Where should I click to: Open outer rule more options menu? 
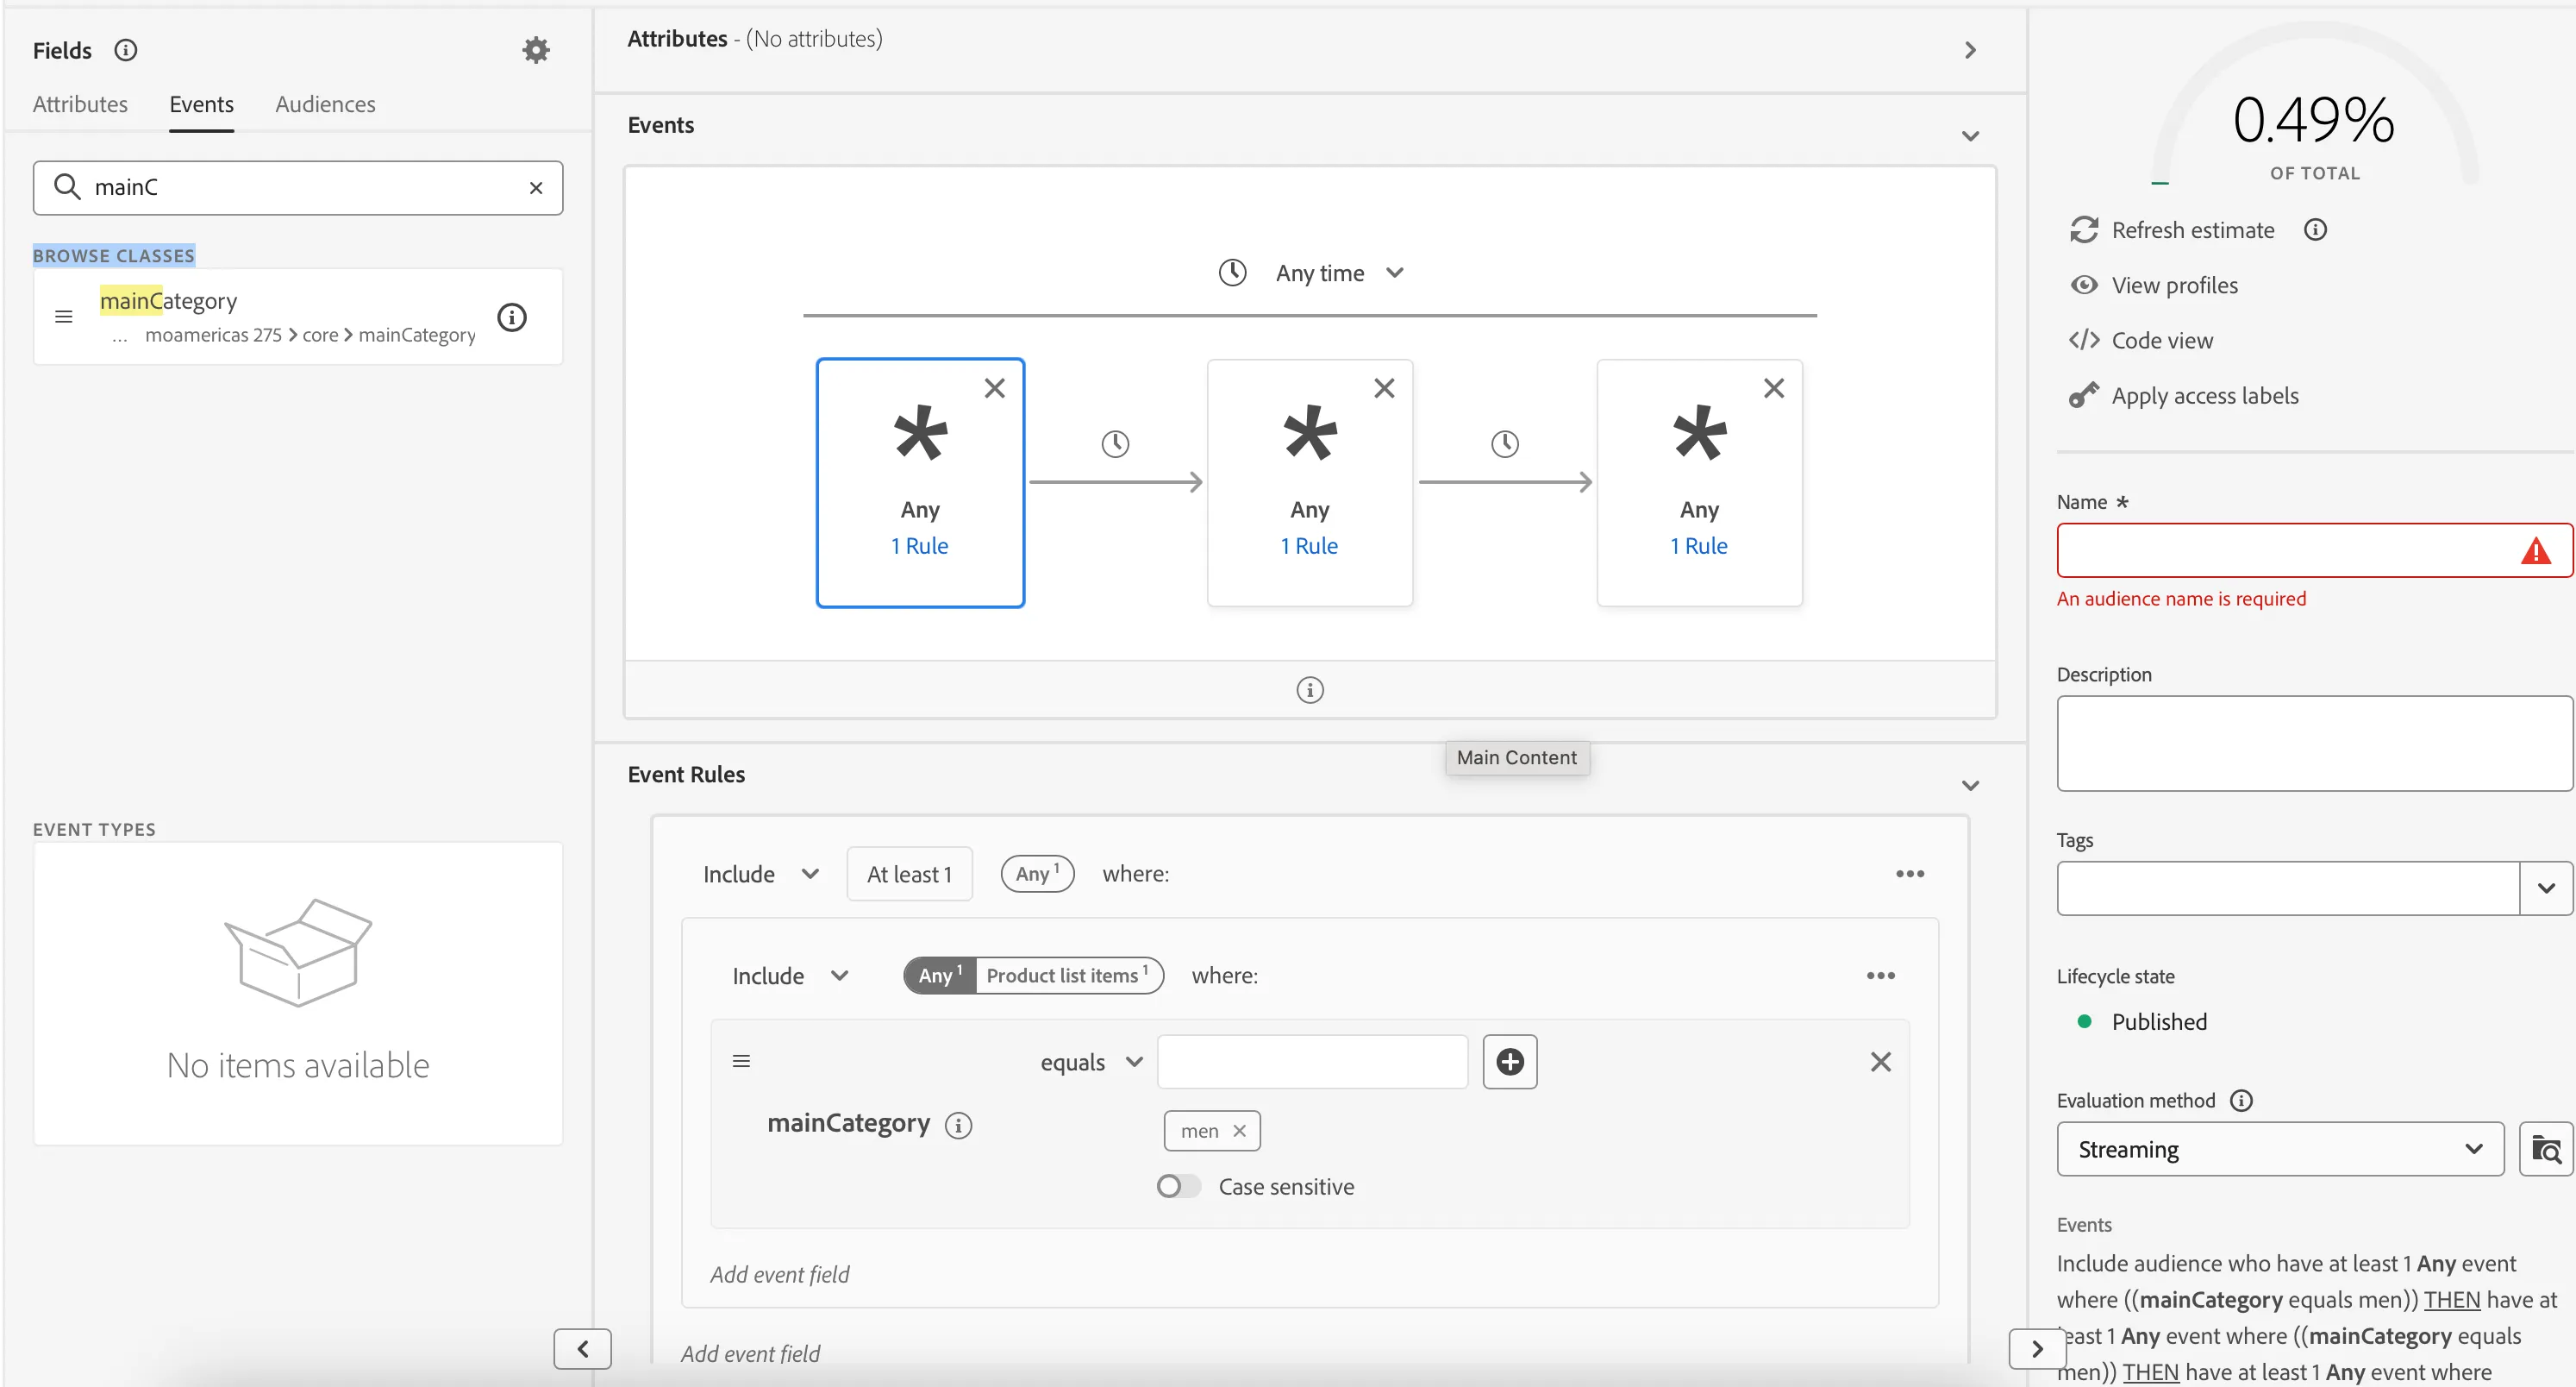coord(1910,874)
